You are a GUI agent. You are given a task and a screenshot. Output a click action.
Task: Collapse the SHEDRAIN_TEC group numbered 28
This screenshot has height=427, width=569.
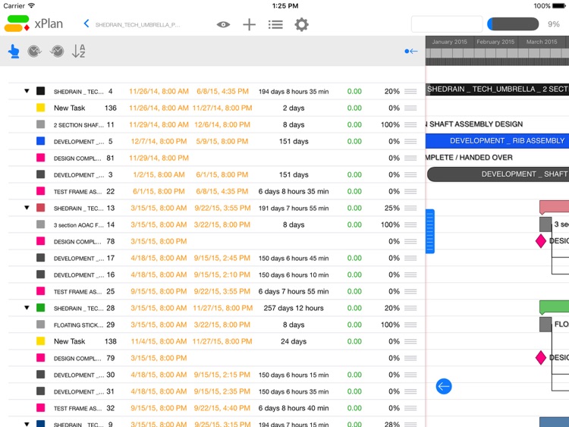27,308
